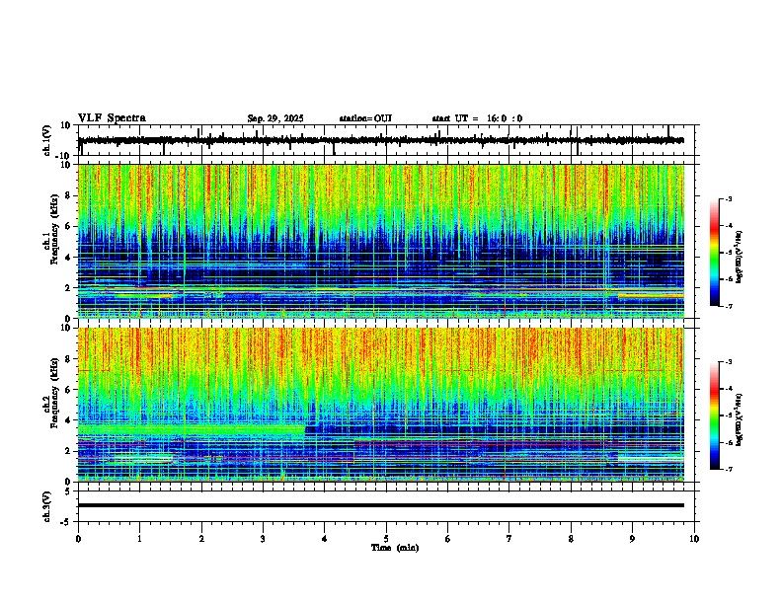Click the ch.2 "Frequency (kHz)" axis label
The width and height of the screenshot is (782, 604).
[55, 393]
